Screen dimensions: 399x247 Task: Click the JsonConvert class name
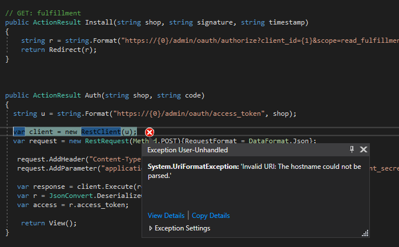tap(71, 196)
